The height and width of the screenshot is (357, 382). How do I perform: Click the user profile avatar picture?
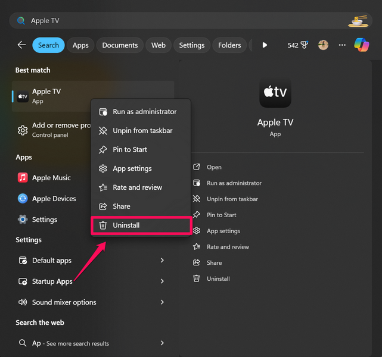pyautogui.click(x=323, y=45)
